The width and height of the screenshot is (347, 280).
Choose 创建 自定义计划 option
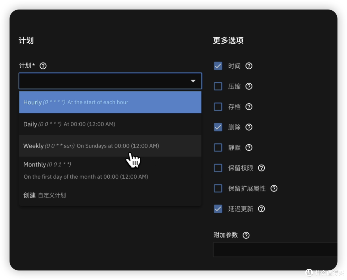tap(110, 195)
